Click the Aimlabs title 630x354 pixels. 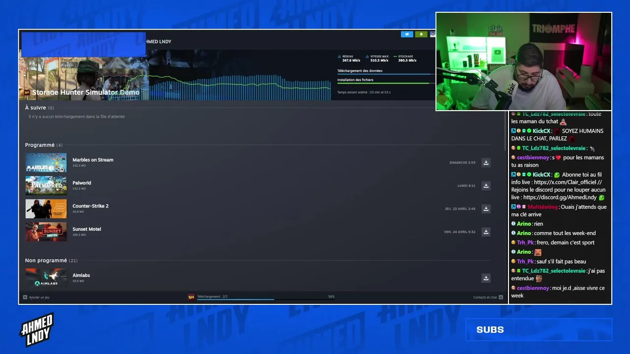[81, 275]
